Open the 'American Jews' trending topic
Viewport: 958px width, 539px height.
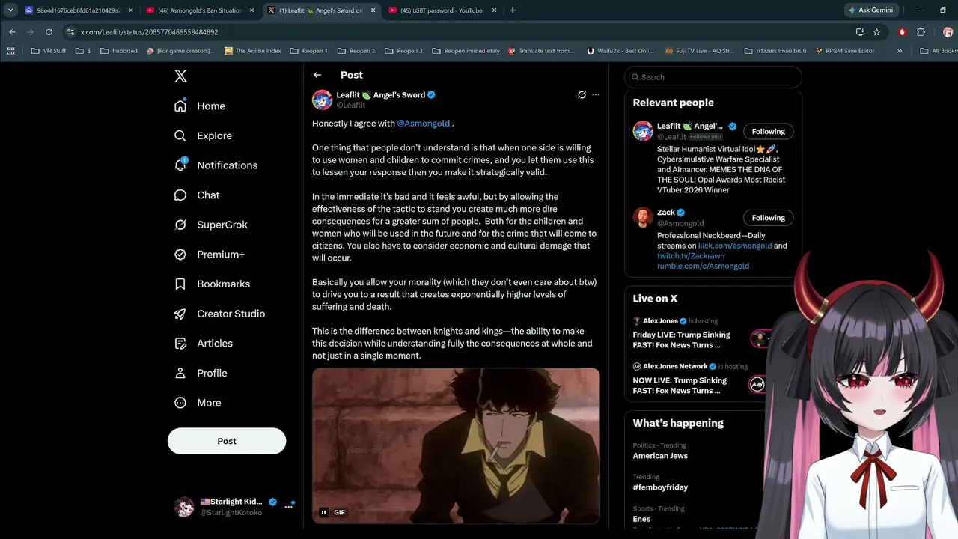coord(660,456)
